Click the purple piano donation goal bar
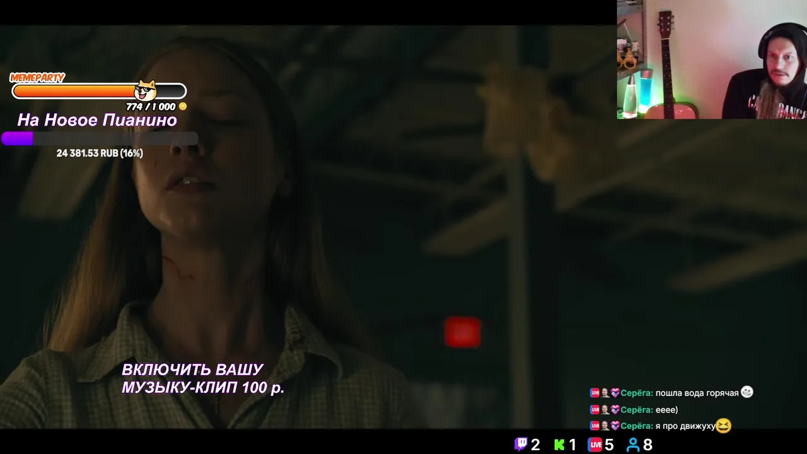The image size is (807, 454). (x=100, y=138)
